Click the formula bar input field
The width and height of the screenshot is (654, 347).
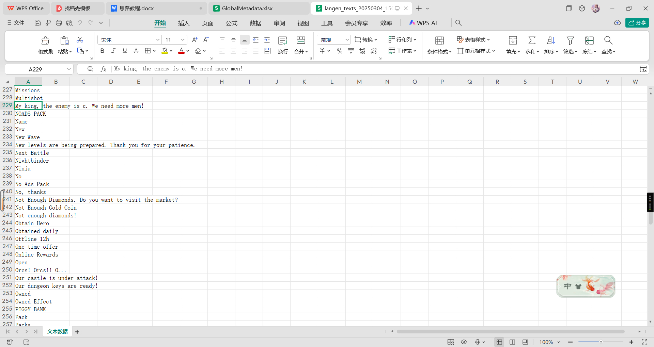click(x=375, y=69)
